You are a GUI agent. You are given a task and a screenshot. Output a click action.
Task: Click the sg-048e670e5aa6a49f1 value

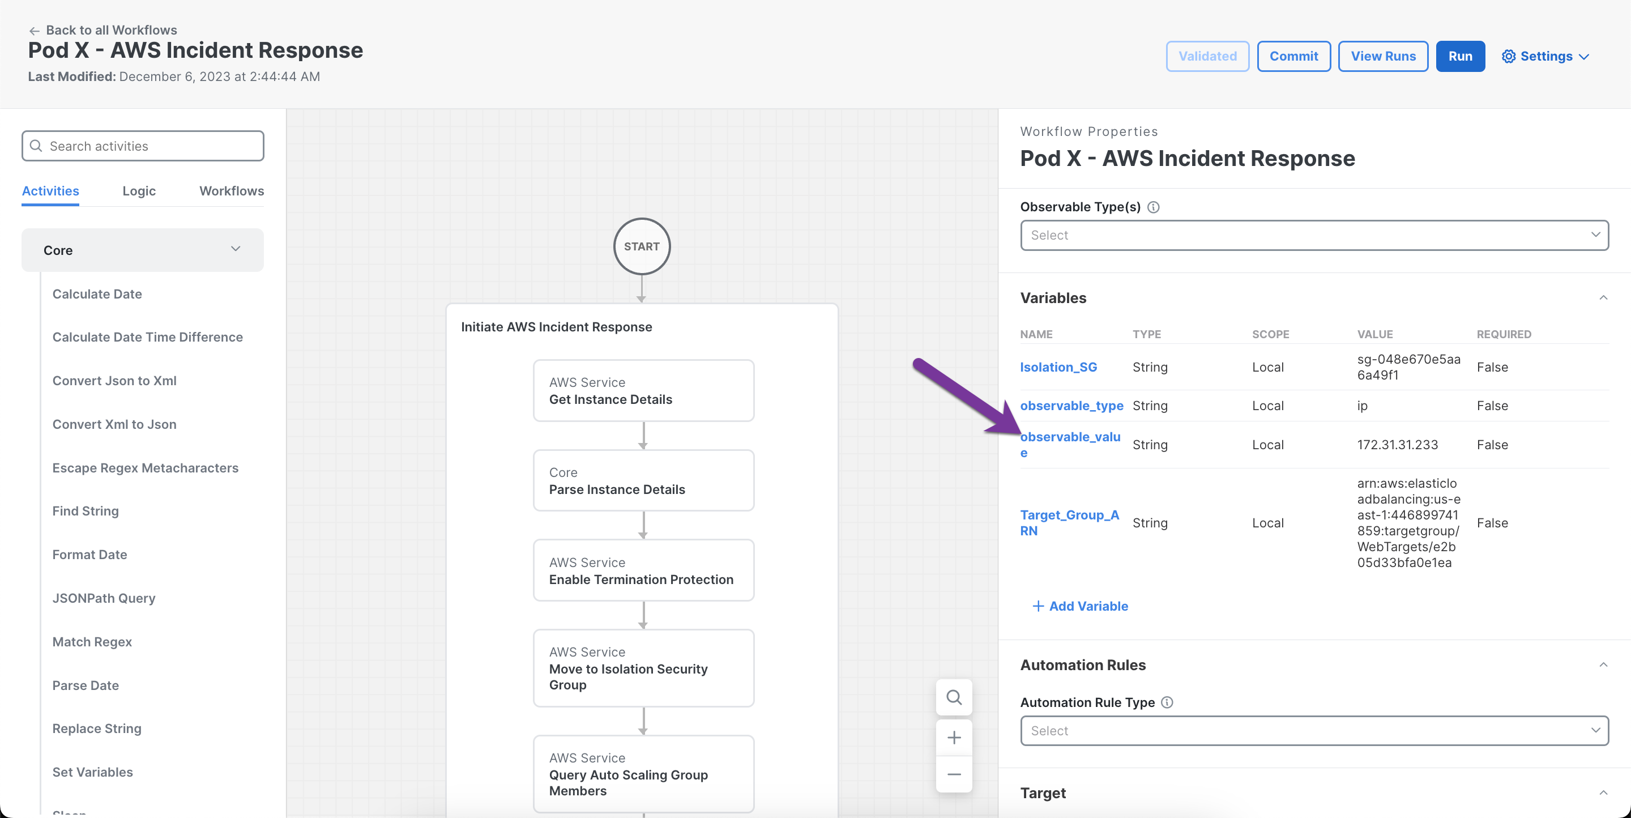(x=1408, y=367)
